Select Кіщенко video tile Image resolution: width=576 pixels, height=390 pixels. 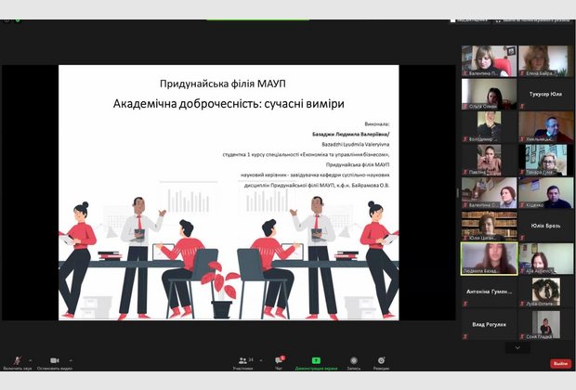click(546, 193)
